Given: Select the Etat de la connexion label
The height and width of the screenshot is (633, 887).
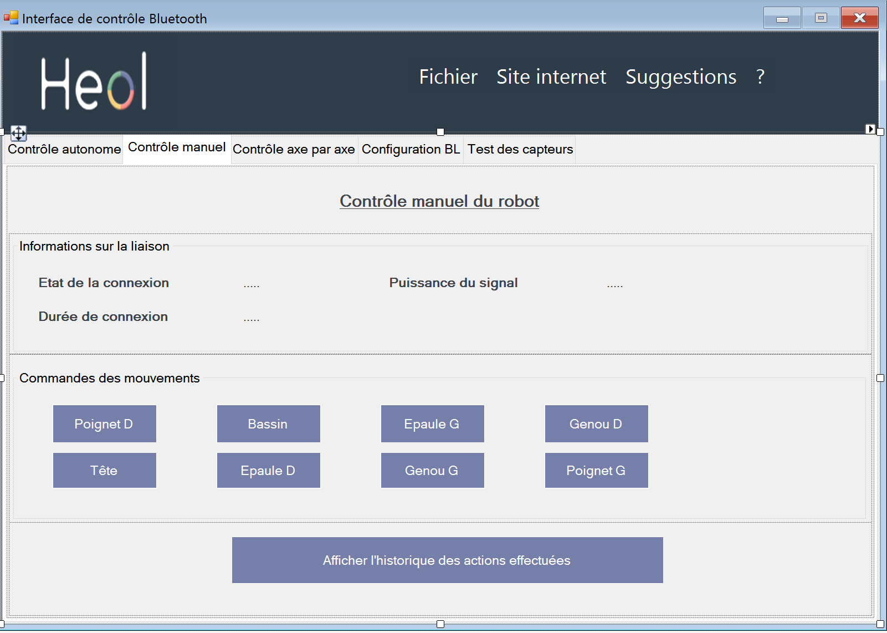Looking at the screenshot, I should coord(104,283).
